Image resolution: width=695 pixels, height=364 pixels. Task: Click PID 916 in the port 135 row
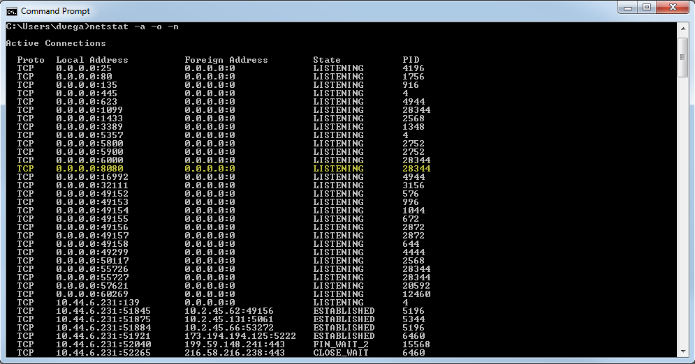pos(411,85)
